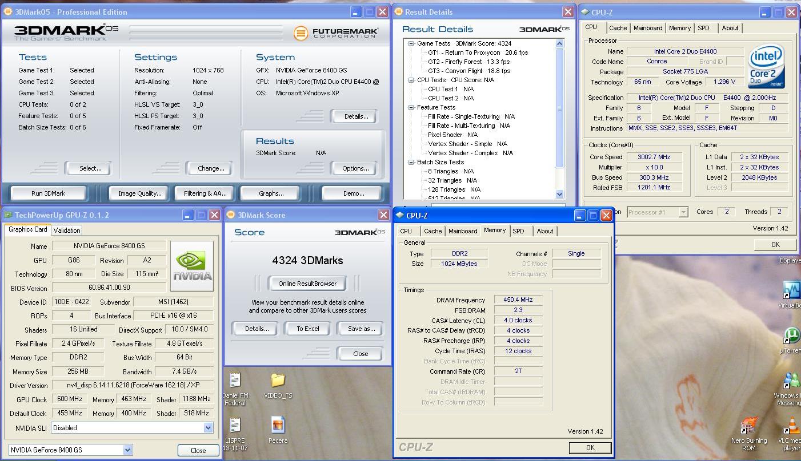The height and width of the screenshot is (461, 801).
Task: Click OK in the CPU-Z memory window
Action: tap(590, 448)
